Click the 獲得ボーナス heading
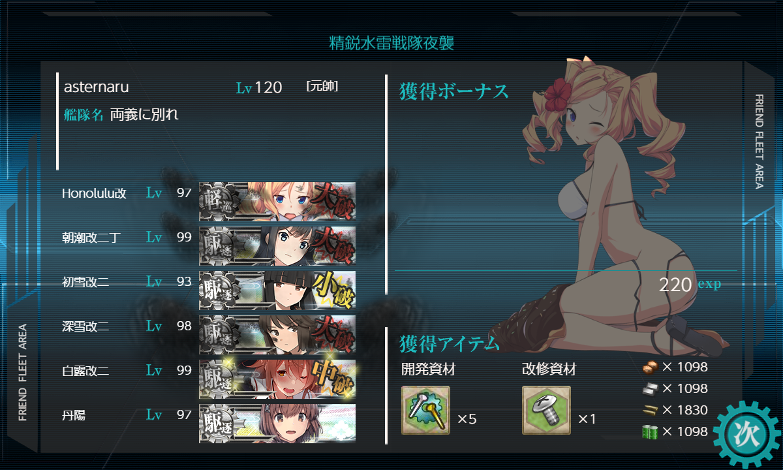 coord(453,92)
